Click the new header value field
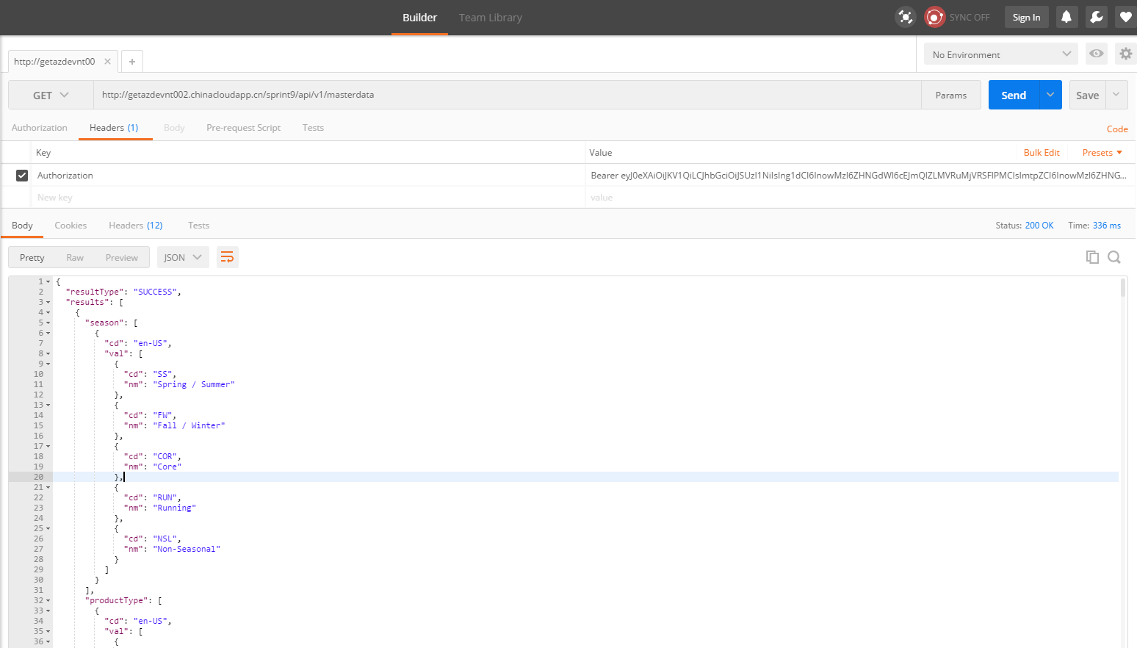This screenshot has width=1137, height=648. [859, 198]
